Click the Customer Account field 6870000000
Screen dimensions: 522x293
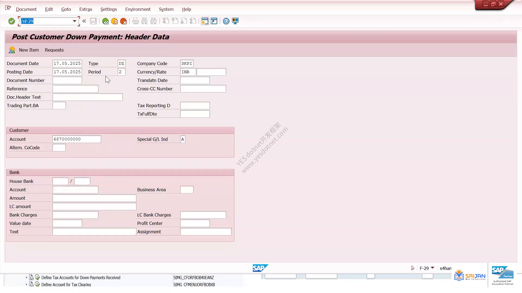77,139
